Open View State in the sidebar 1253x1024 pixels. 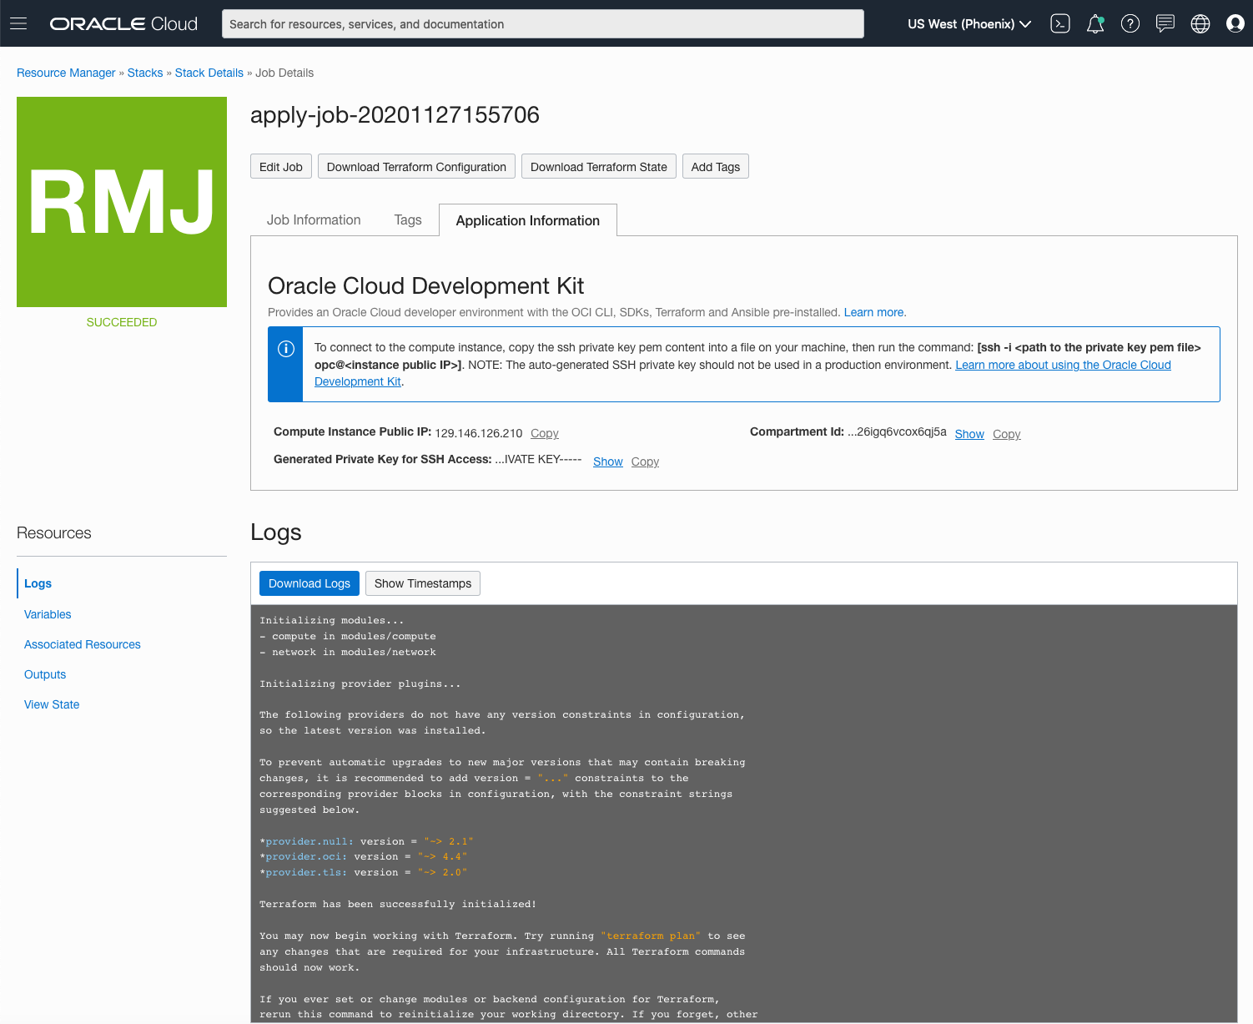[x=52, y=704]
